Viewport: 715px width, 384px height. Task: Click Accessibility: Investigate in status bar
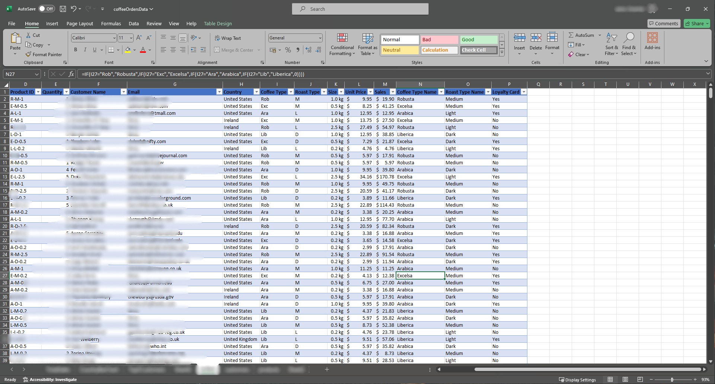pos(50,380)
